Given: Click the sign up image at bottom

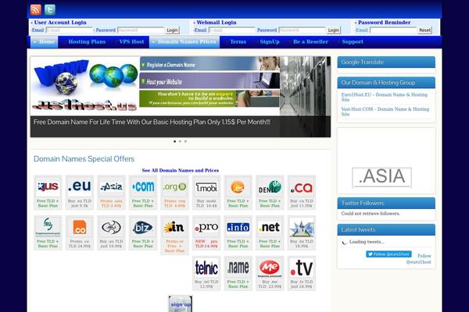Looking at the screenshot, I should pyautogui.click(x=181, y=303).
